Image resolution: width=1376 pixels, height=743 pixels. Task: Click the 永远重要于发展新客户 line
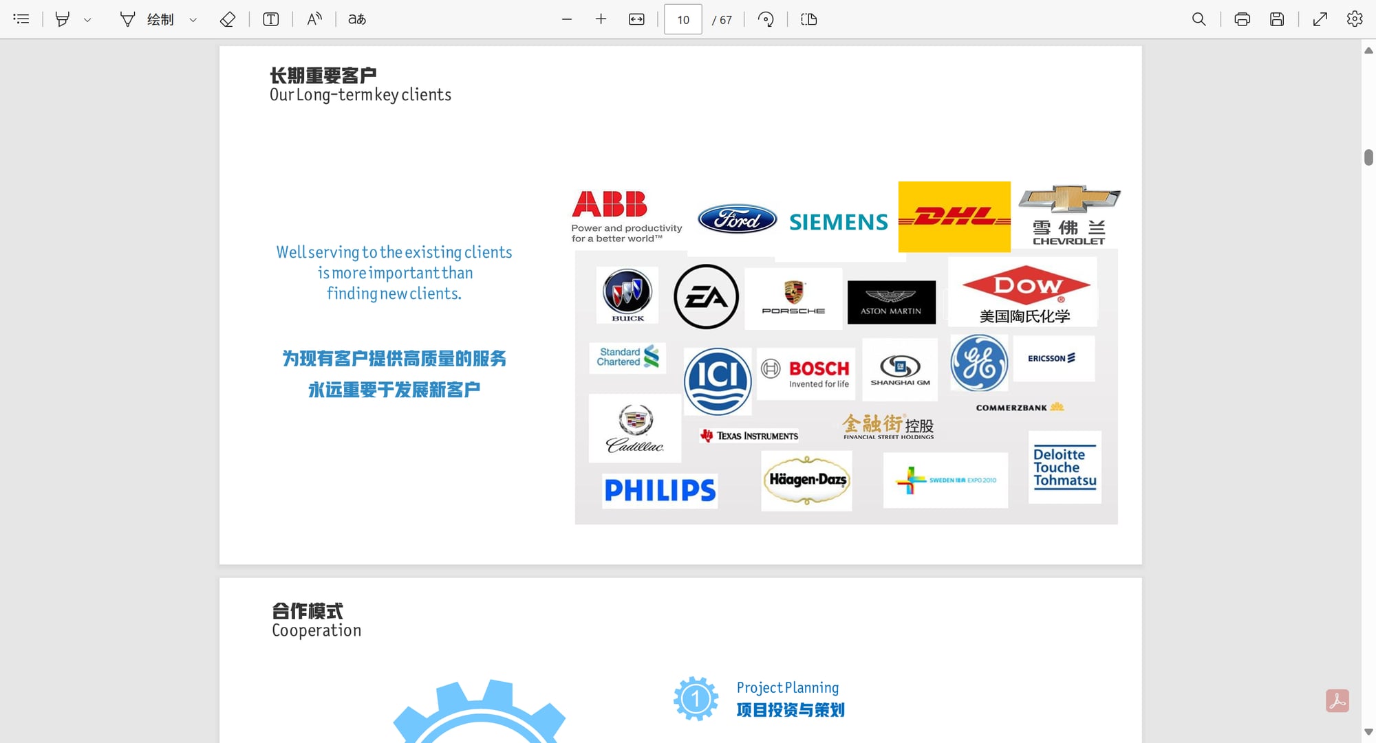394,390
